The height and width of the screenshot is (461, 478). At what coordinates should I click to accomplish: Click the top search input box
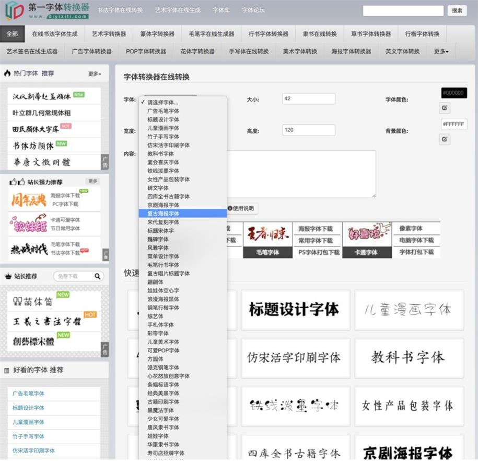[x=403, y=10]
